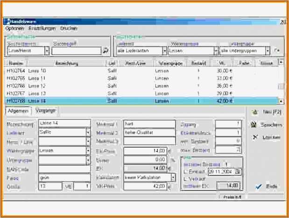Click price 30,00 € in Linse 10 row
Image resolution: width=289 pixels, height=218 pixels.
(224, 71)
